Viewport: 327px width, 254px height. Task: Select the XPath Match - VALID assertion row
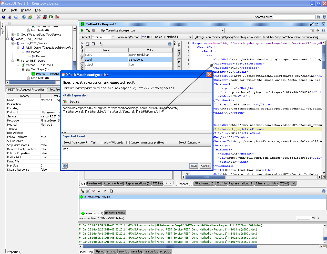(x=203, y=197)
